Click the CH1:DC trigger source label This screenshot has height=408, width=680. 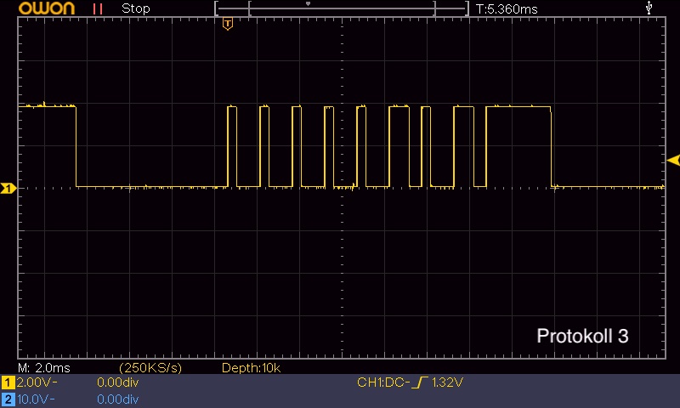pyautogui.click(x=383, y=382)
